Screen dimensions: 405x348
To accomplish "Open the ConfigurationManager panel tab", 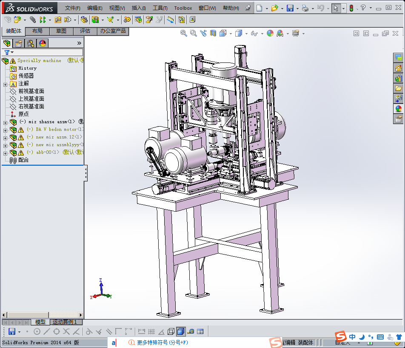I will click(x=31, y=43).
